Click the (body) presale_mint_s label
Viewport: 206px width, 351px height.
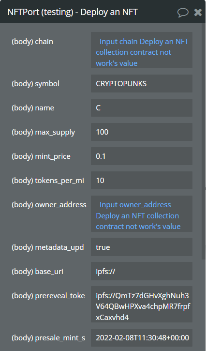tap(48, 338)
